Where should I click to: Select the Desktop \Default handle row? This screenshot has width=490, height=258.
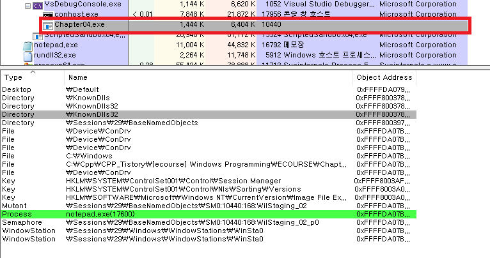tap(209, 89)
